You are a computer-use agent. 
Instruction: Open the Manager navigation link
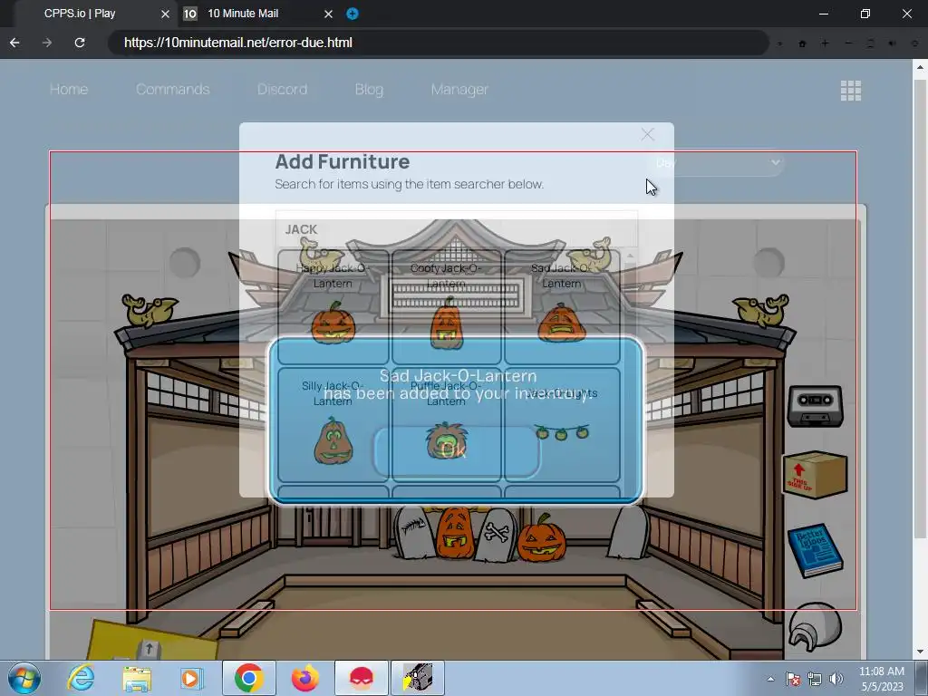[459, 90]
